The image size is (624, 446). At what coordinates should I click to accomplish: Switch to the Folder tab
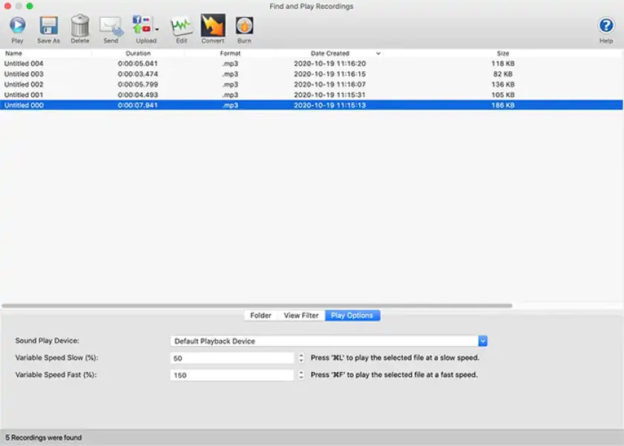pos(261,315)
